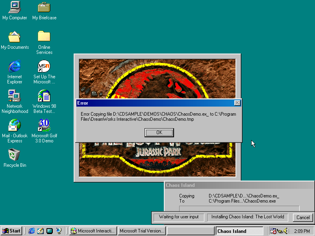Viewport: 315px width, 236px height.
Task: Click the file copy progress bar
Action: [x=239, y=208]
